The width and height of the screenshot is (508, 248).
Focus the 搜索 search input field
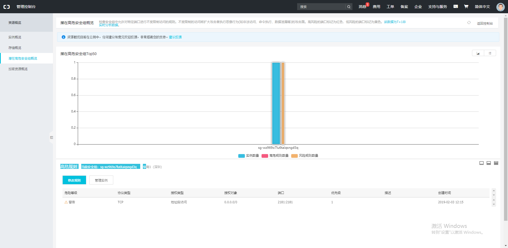click(321, 7)
